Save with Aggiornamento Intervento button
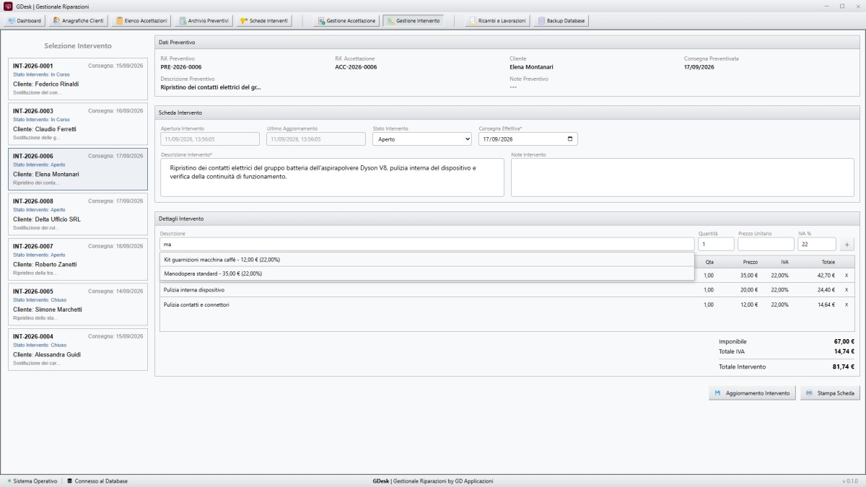 click(753, 393)
